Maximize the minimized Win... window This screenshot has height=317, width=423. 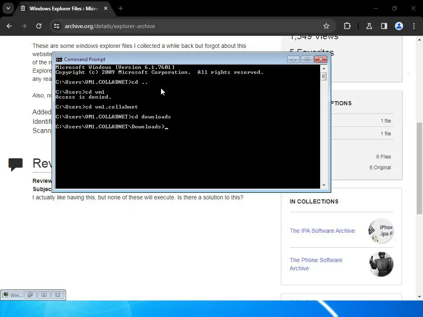(x=44, y=295)
